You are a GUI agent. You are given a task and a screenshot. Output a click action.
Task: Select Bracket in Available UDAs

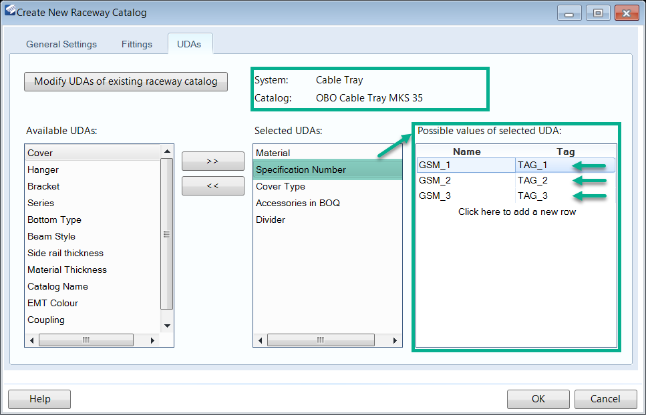tap(93, 186)
